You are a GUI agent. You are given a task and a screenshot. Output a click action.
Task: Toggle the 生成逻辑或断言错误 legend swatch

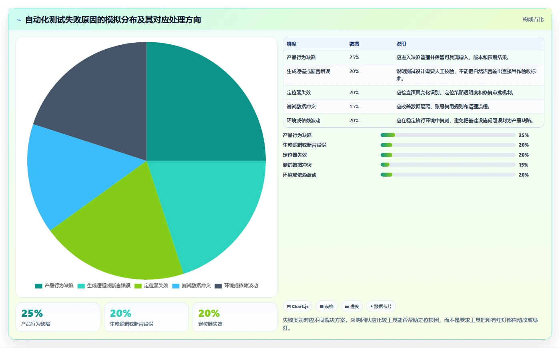pyautogui.click(x=81, y=286)
